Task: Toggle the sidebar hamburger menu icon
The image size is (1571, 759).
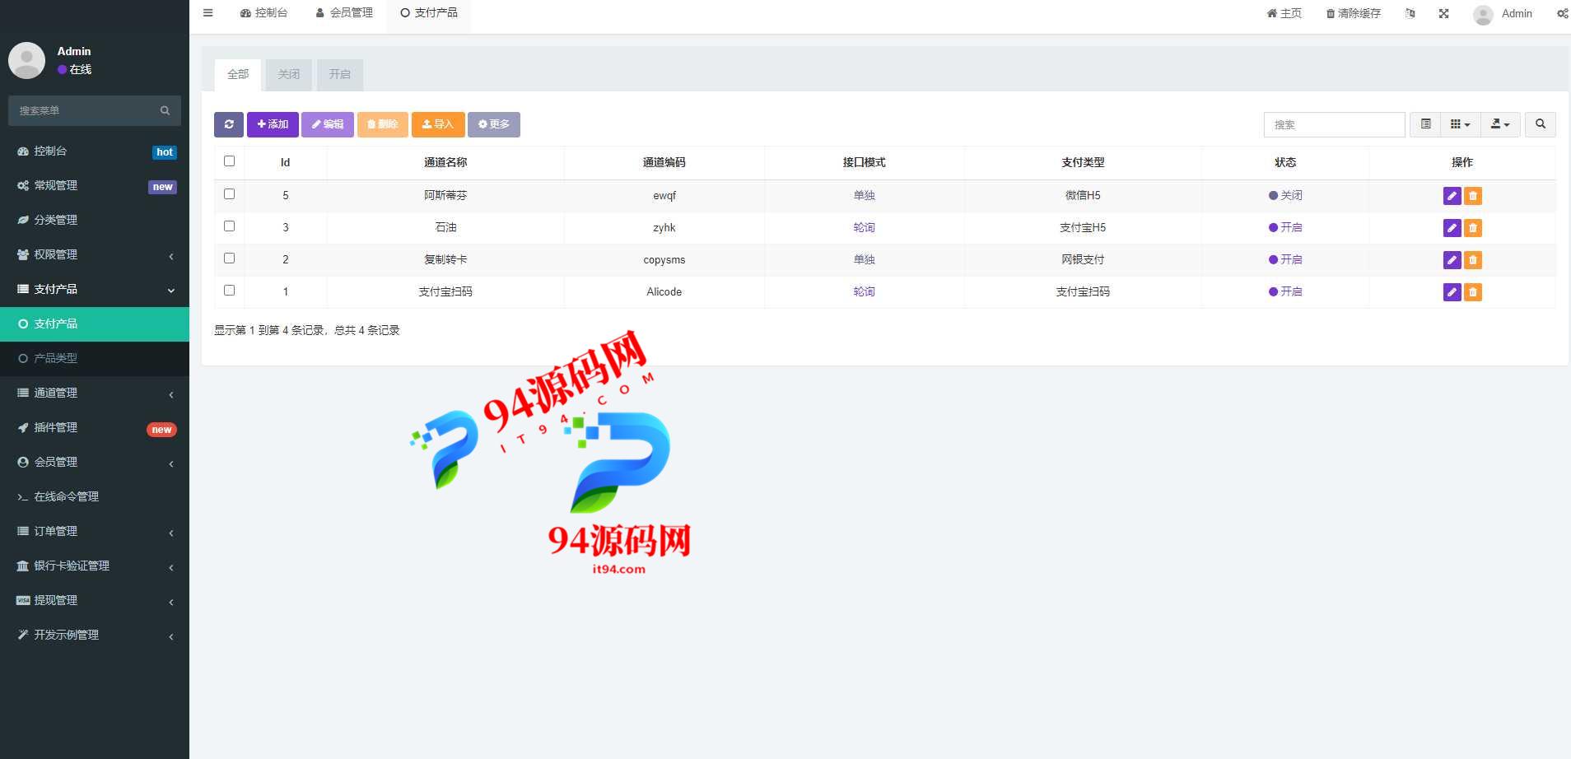Action: pyautogui.click(x=207, y=13)
